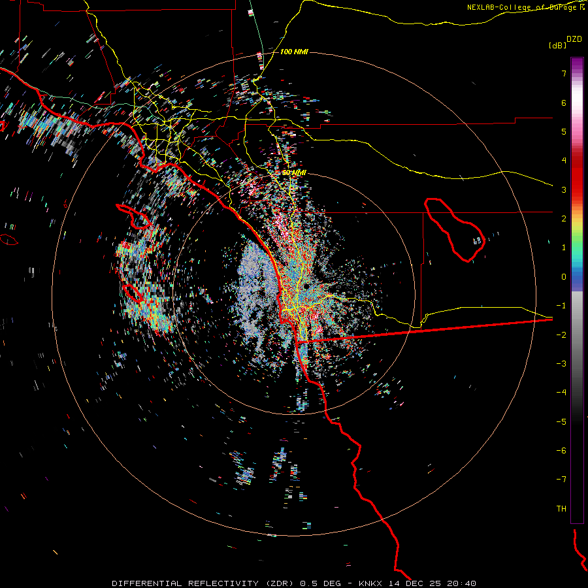Viewport: 588px width, 588px height.
Task: Click the 3 dB scale label
Action: (564, 189)
